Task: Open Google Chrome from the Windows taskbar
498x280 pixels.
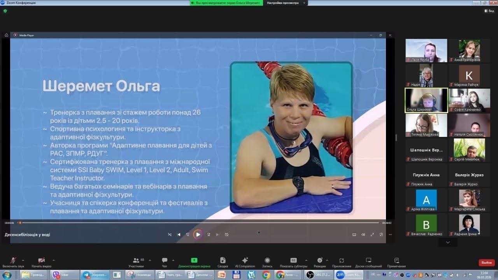Action: click(266, 275)
